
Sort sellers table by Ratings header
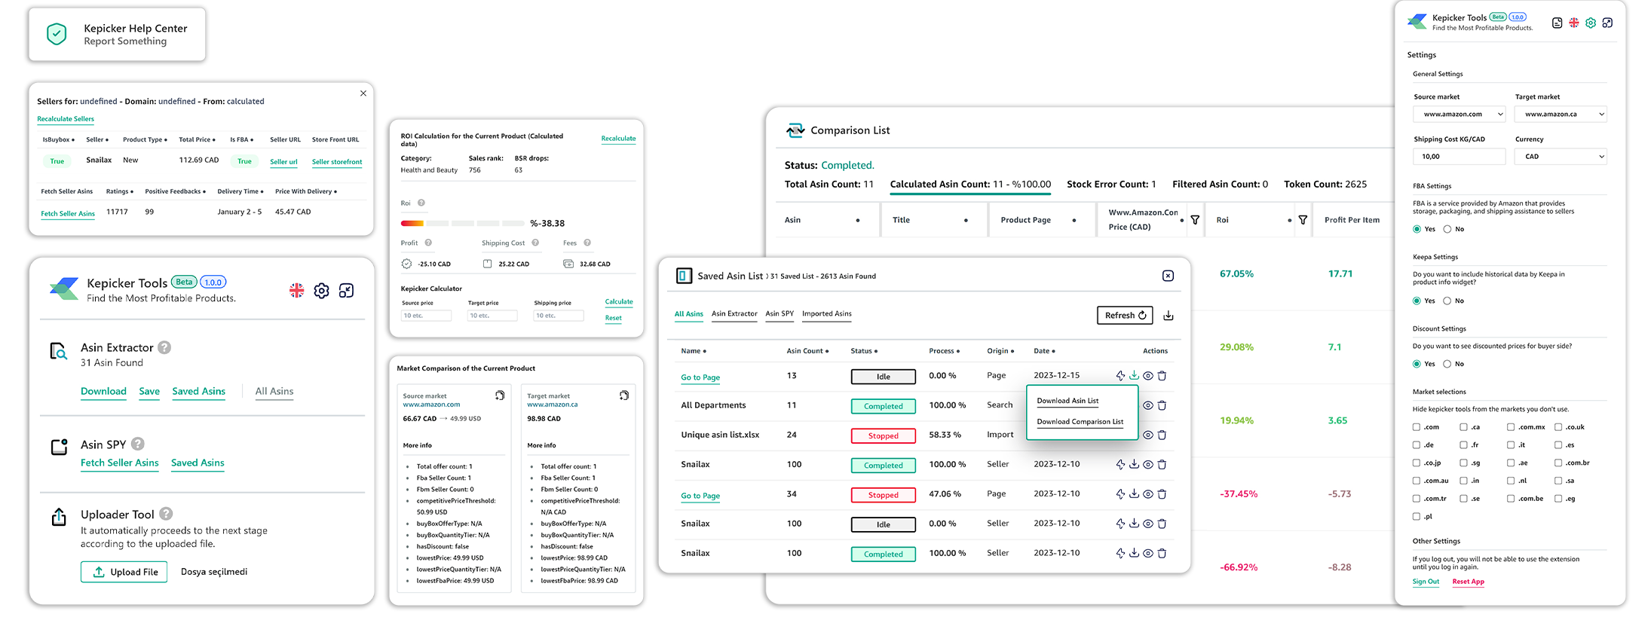point(119,191)
